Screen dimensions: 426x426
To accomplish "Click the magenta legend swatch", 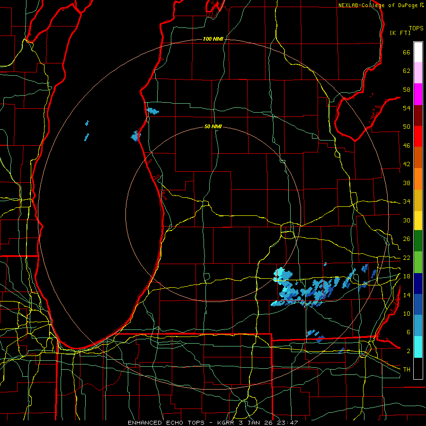I will click(418, 94).
